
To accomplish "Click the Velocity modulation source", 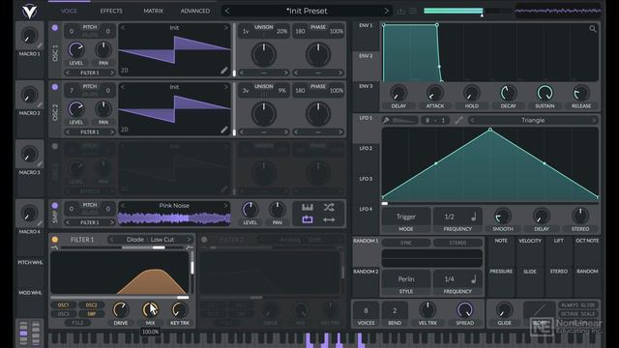I will (x=530, y=251).
